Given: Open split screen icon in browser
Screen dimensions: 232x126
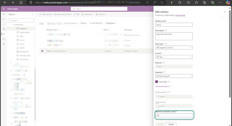Looking at the screenshot, I should pyautogui.click(x=188, y=2).
